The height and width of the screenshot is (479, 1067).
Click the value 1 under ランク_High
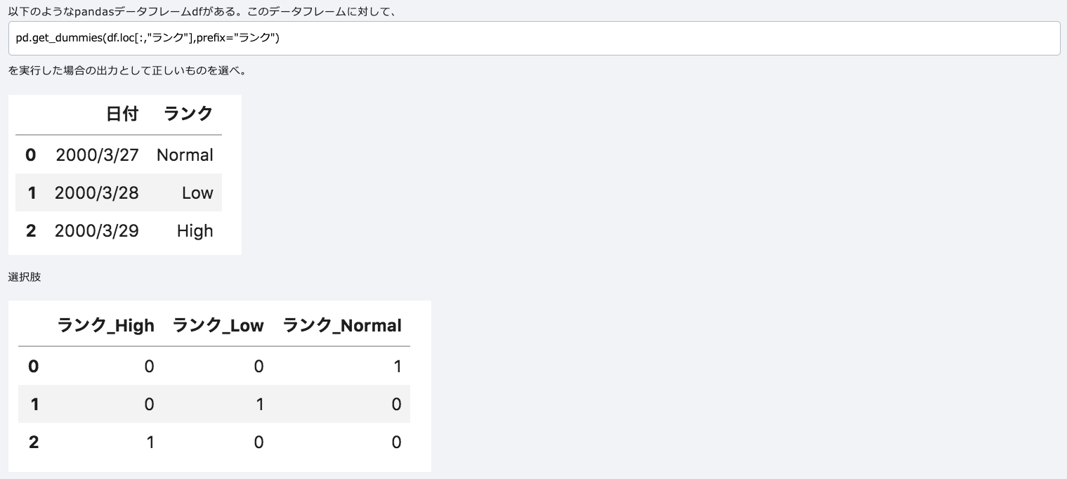tap(150, 442)
